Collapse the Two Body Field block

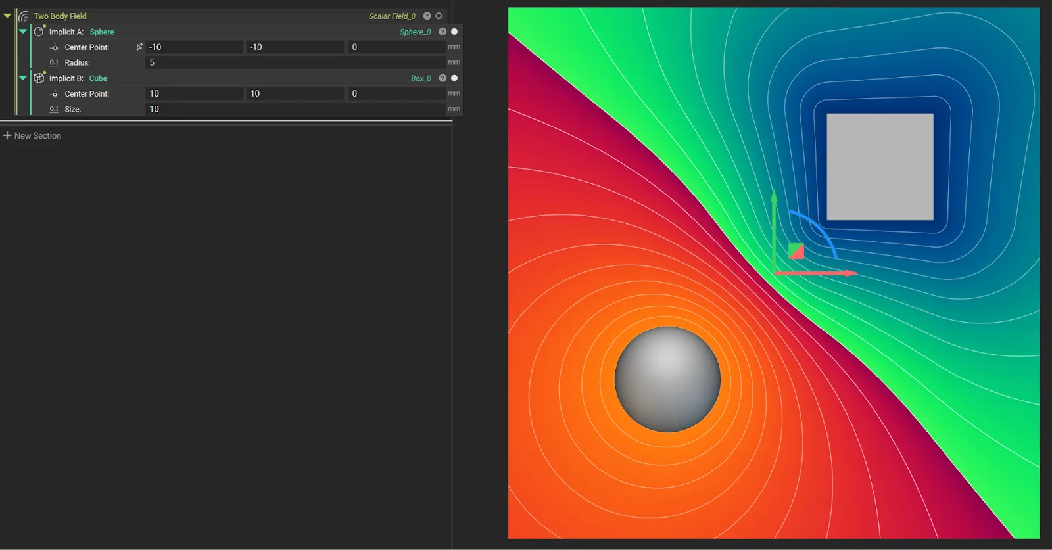pos(7,16)
